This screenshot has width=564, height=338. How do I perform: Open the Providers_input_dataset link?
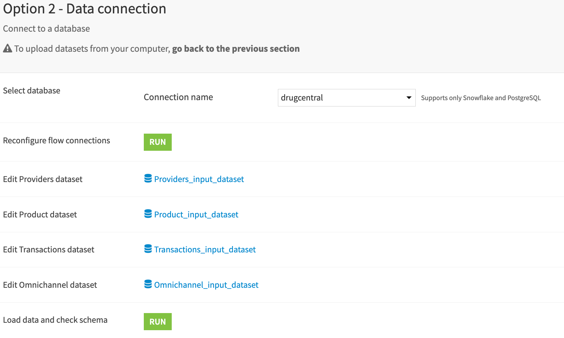click(x=199, y=179)
